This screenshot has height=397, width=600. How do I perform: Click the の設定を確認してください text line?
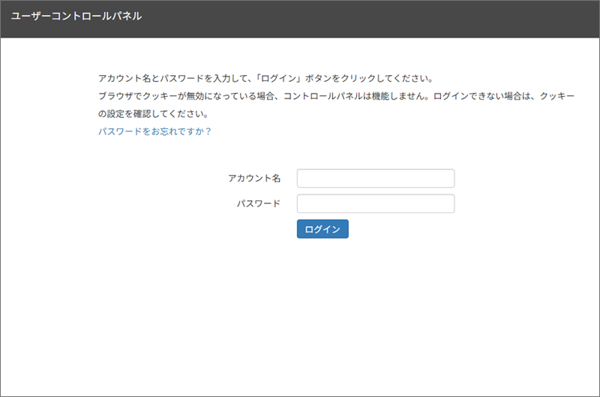[152, 114]
